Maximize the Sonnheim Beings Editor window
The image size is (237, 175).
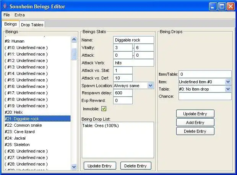click(x=222, y=6)
